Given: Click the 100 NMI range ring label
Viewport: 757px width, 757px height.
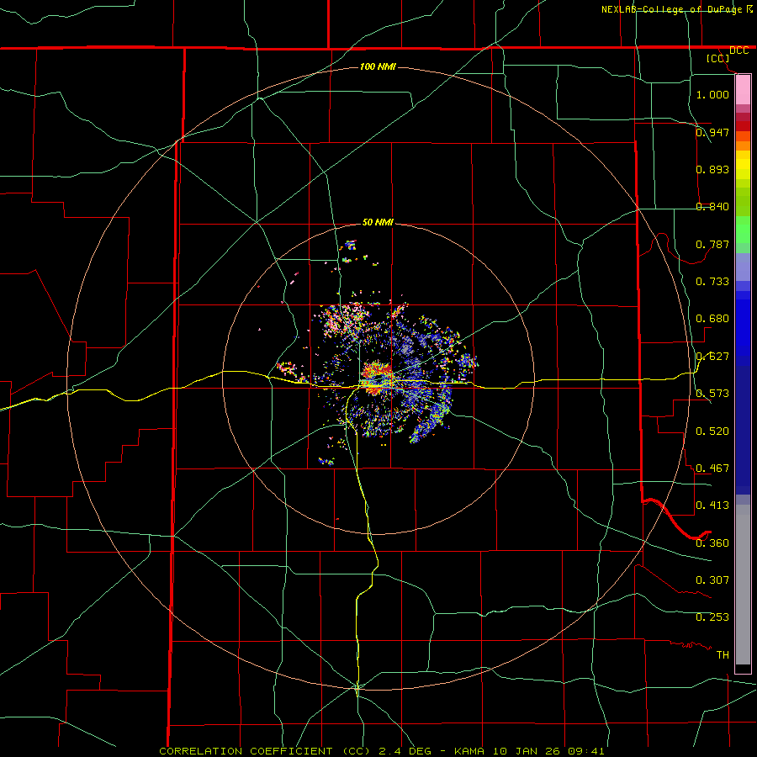Looking at the screenshot, I should click(x=378, y=66).
